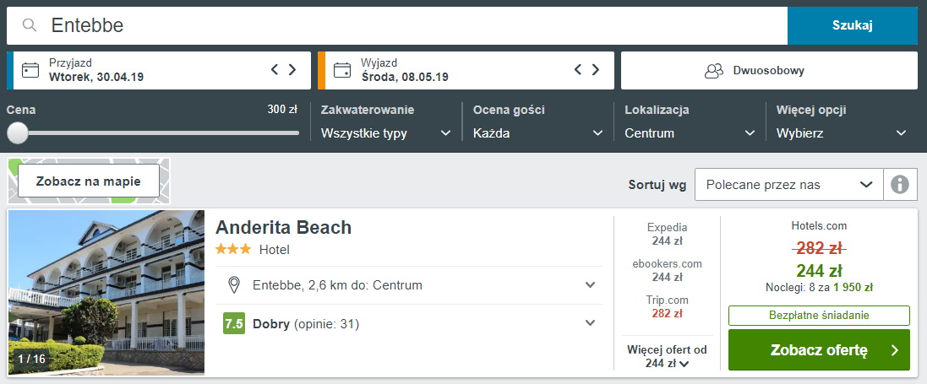
Task: Open the Lokalizacja Centrum dropdown
Action: click(690, 133)
